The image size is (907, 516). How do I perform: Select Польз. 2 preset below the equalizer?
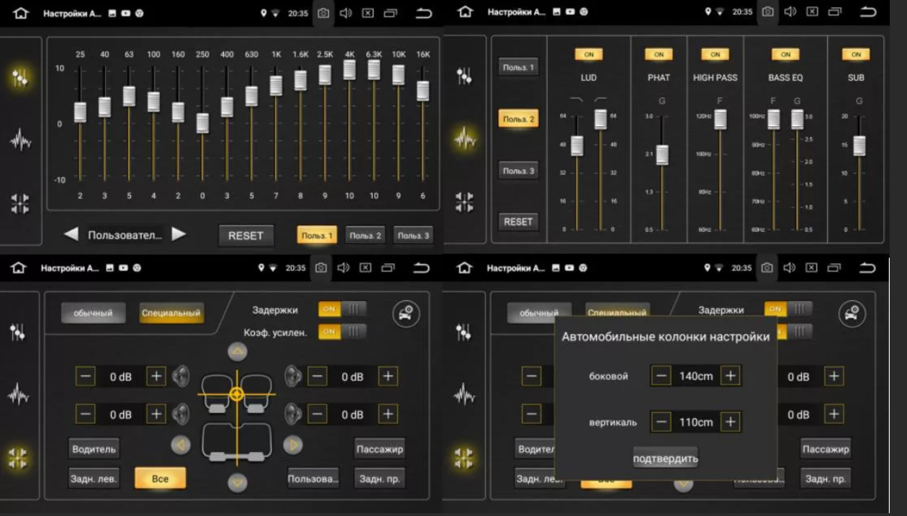click(x=365, y=235)
